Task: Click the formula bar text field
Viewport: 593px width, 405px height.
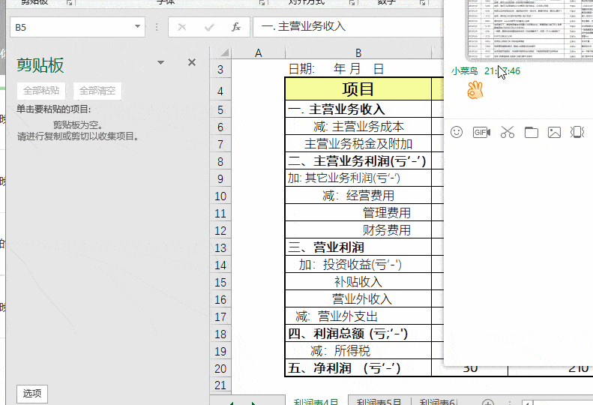Action: click(348, 27)
